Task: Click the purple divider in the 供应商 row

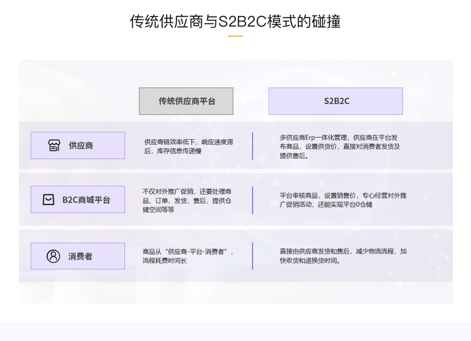Action: click(x=252, y=146)
